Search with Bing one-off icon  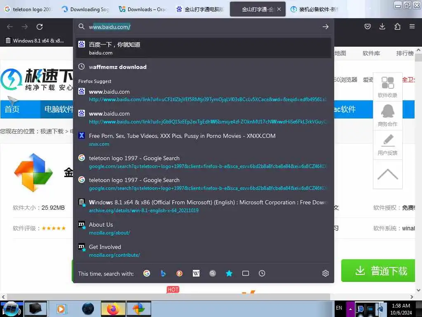163,273
